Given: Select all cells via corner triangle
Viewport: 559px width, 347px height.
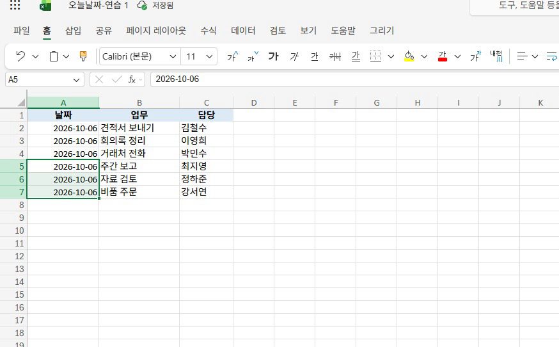Looking at the screenshot, I should click(21, 103).
